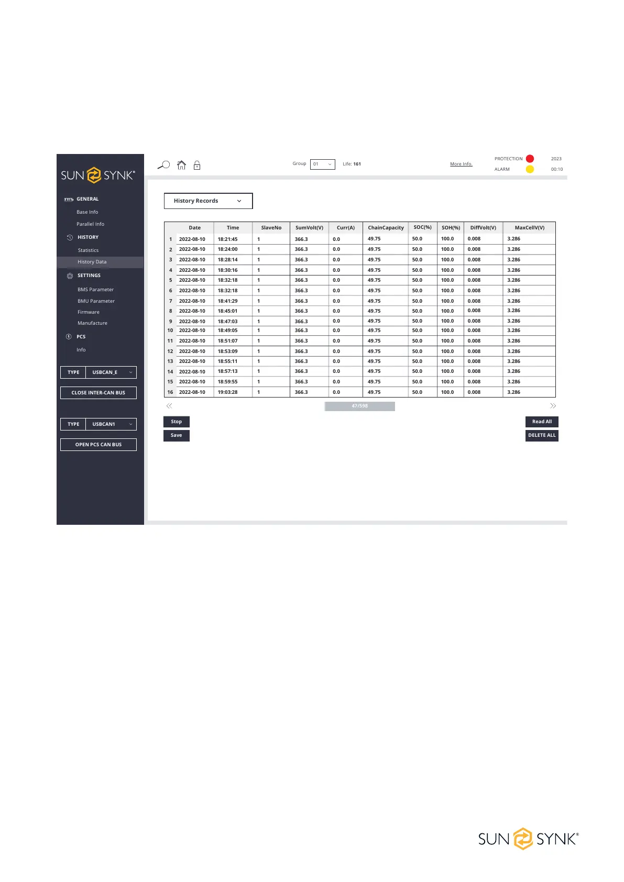Click the 47/598 progress bar
The image size is (624, 882).
pos(359,406)
